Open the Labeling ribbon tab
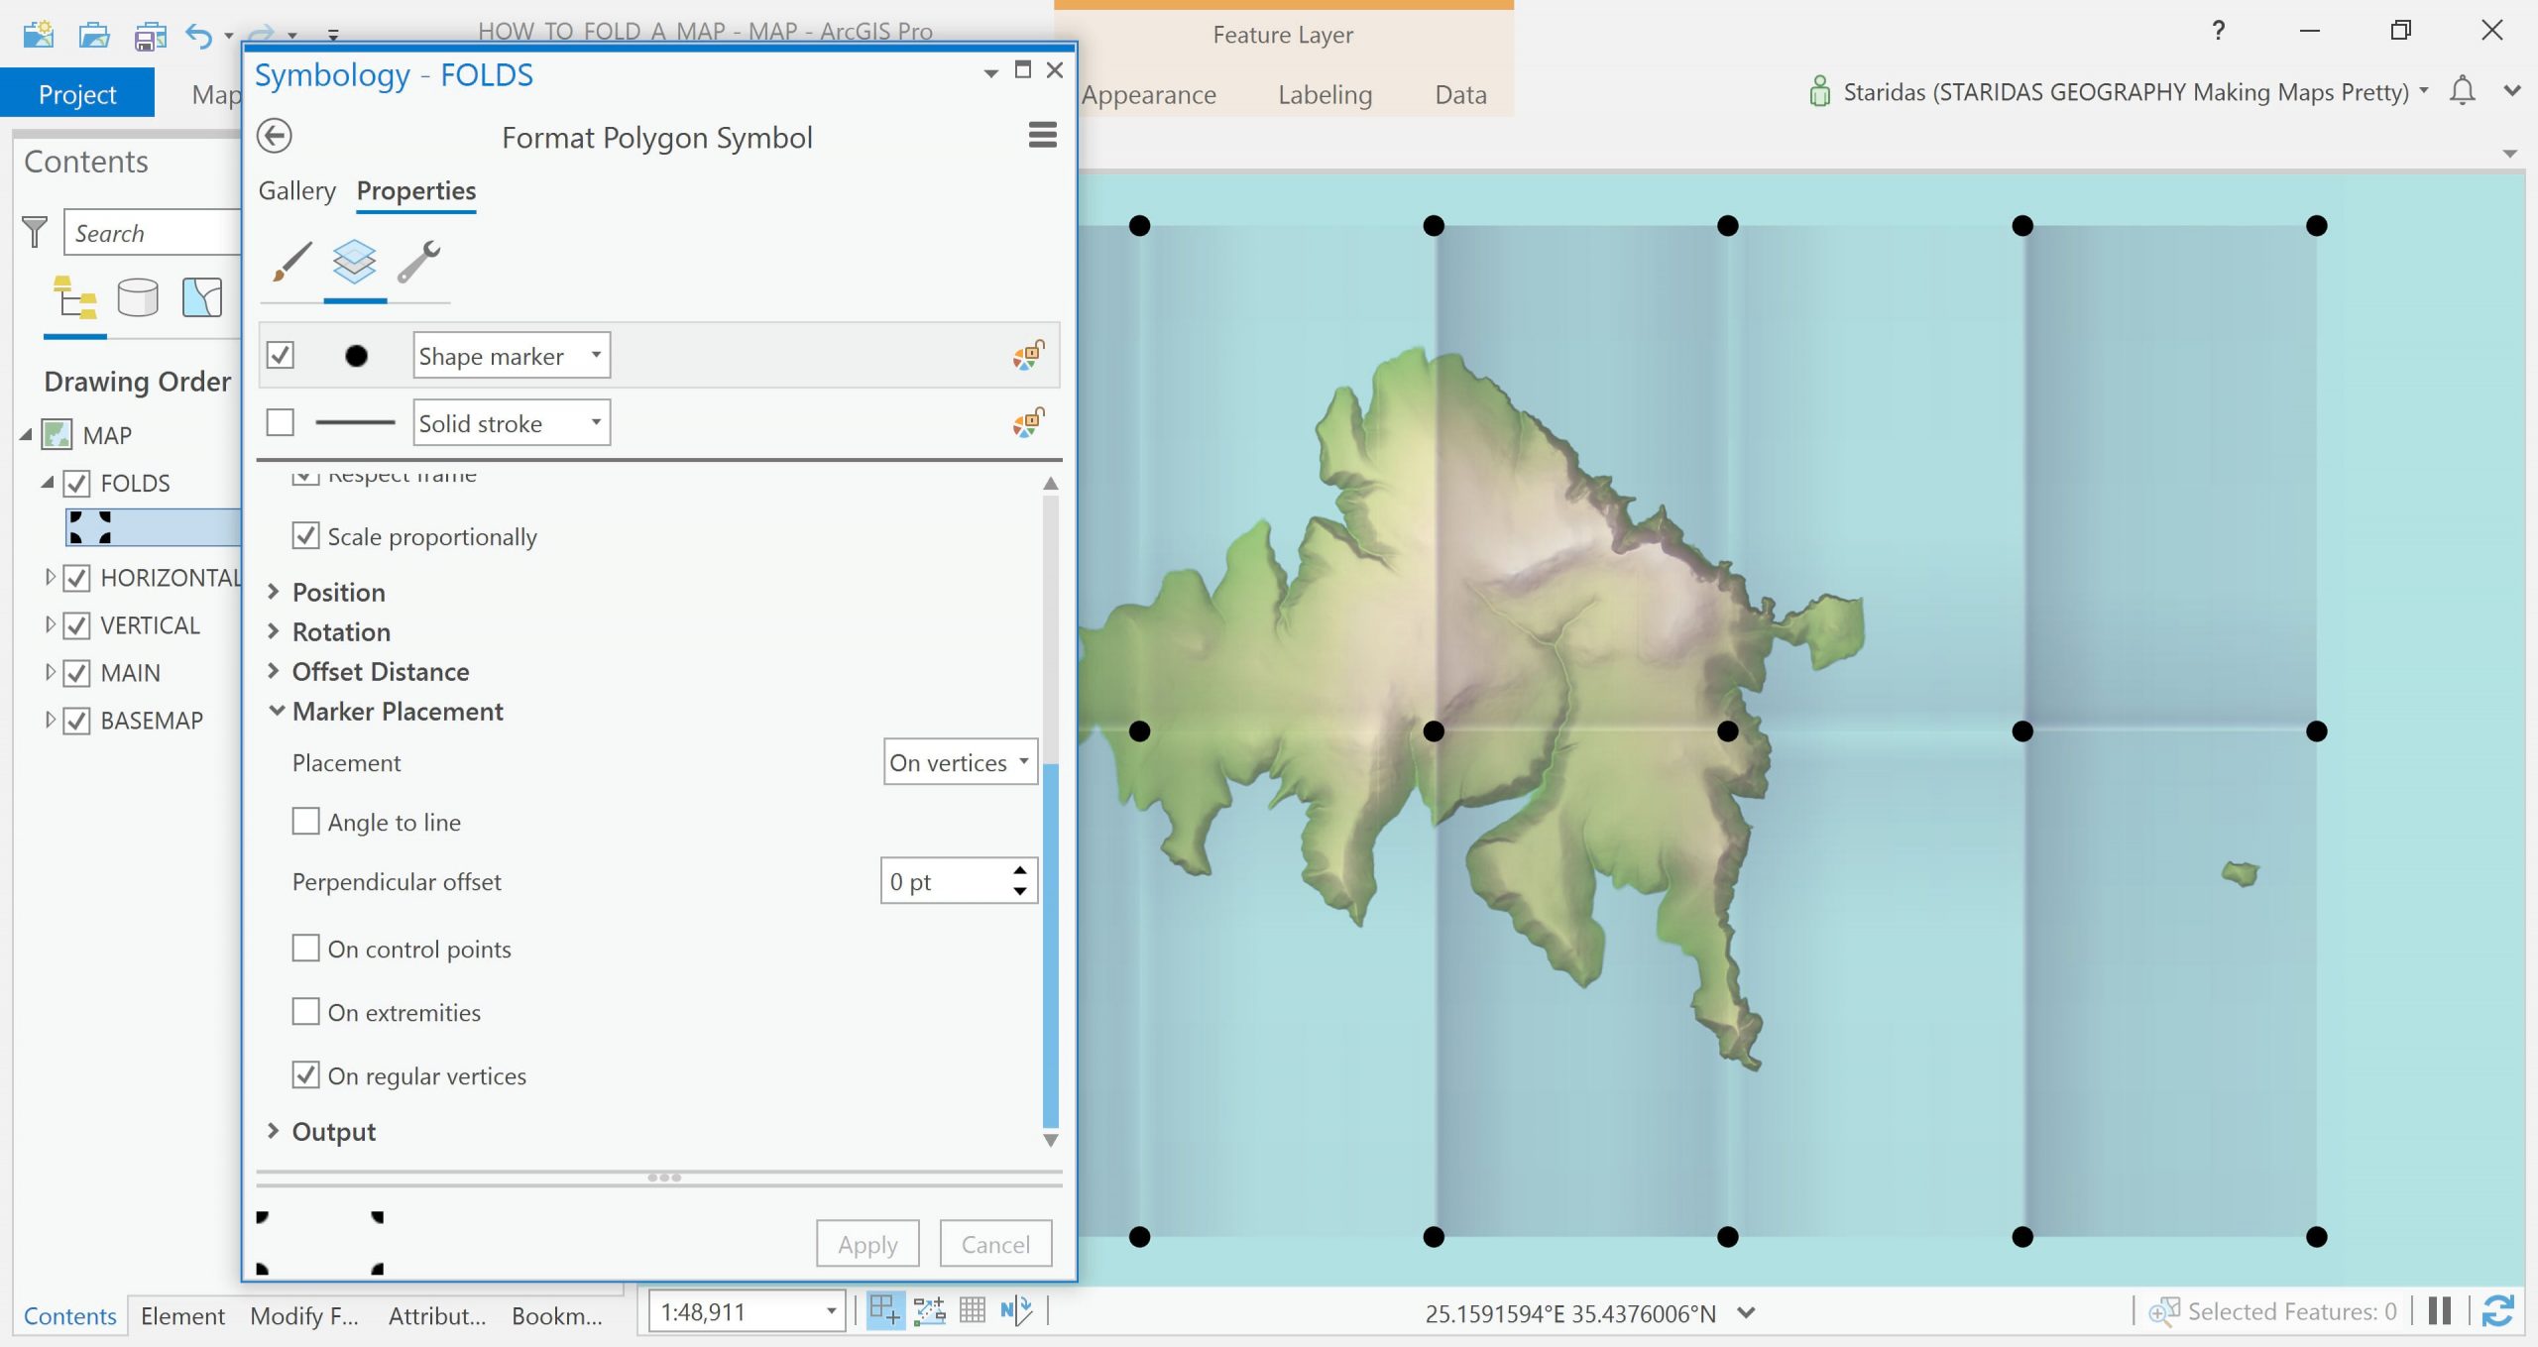Image resolution: width=2538 pixels, height=1347 pixels. point(1325,95)
